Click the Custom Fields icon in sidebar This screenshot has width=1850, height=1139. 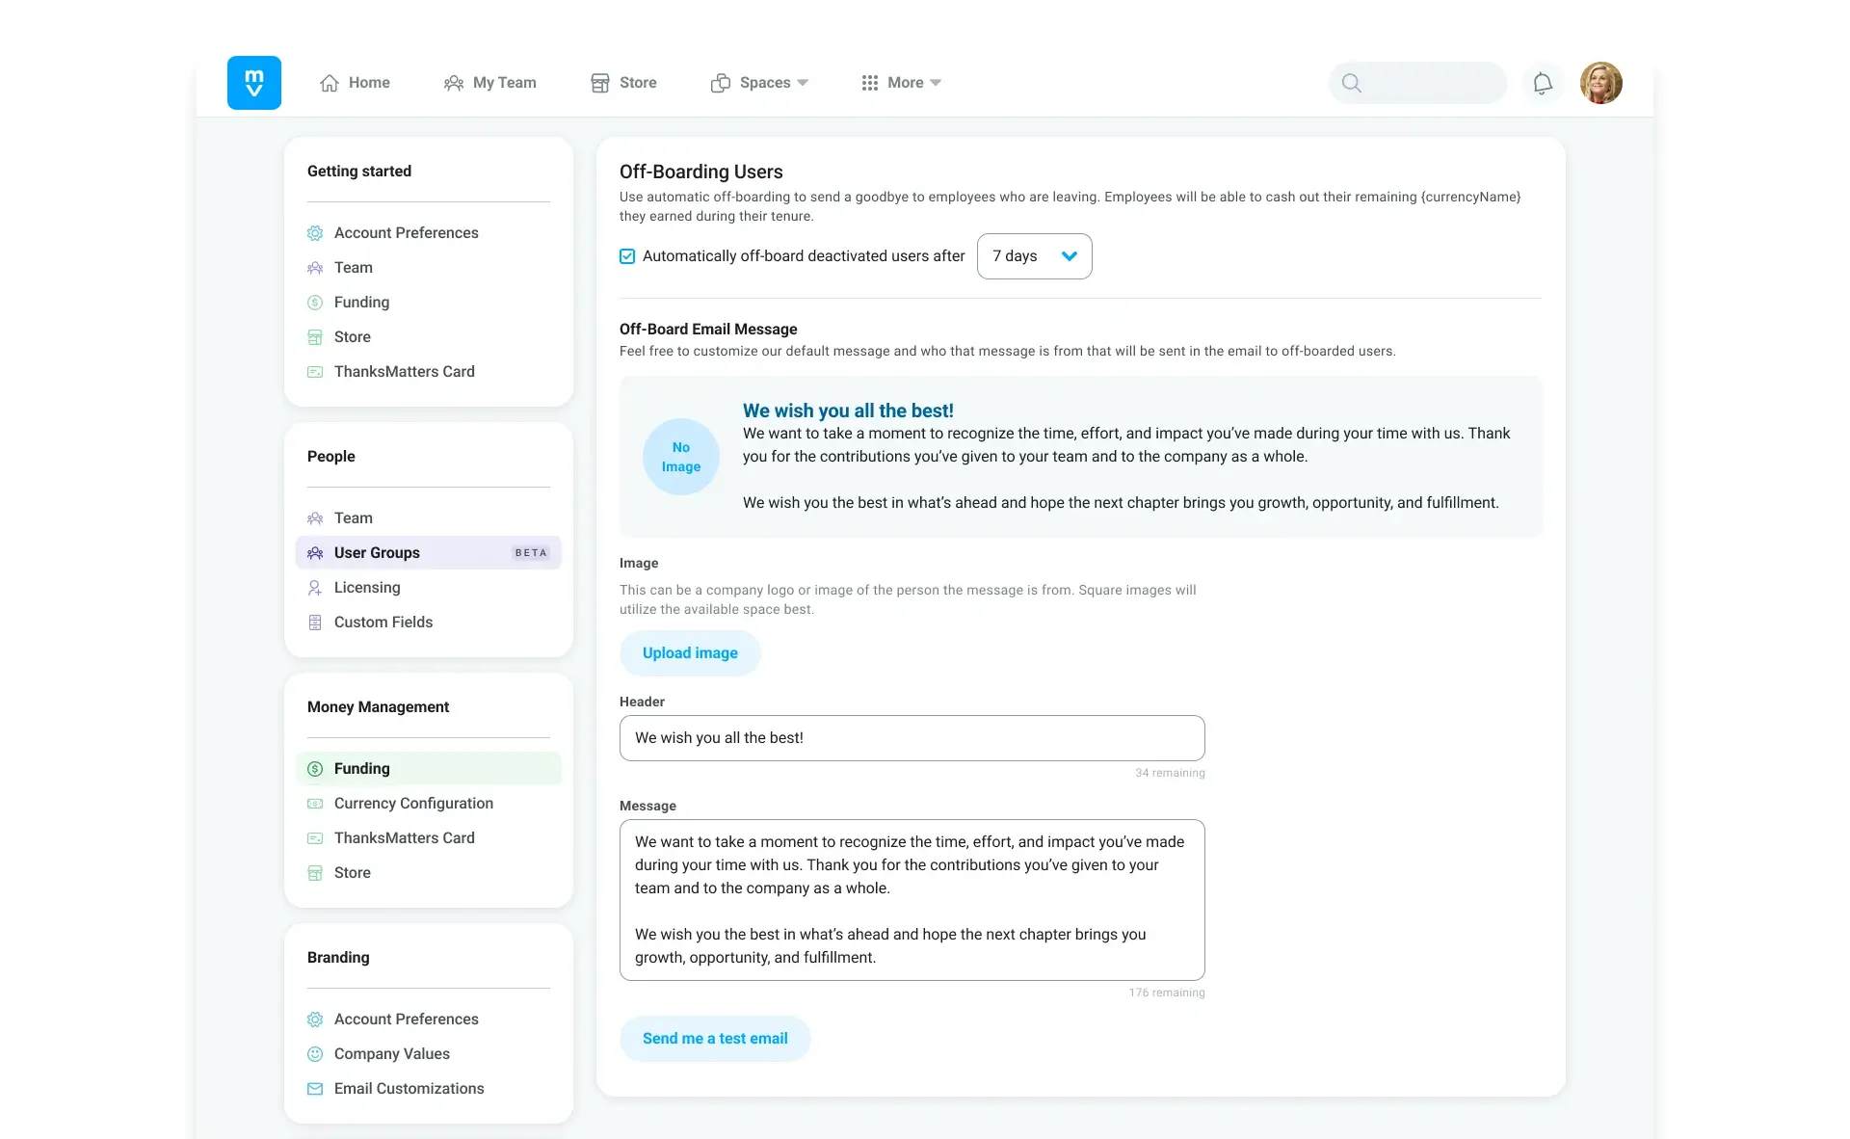click(315, 622)
